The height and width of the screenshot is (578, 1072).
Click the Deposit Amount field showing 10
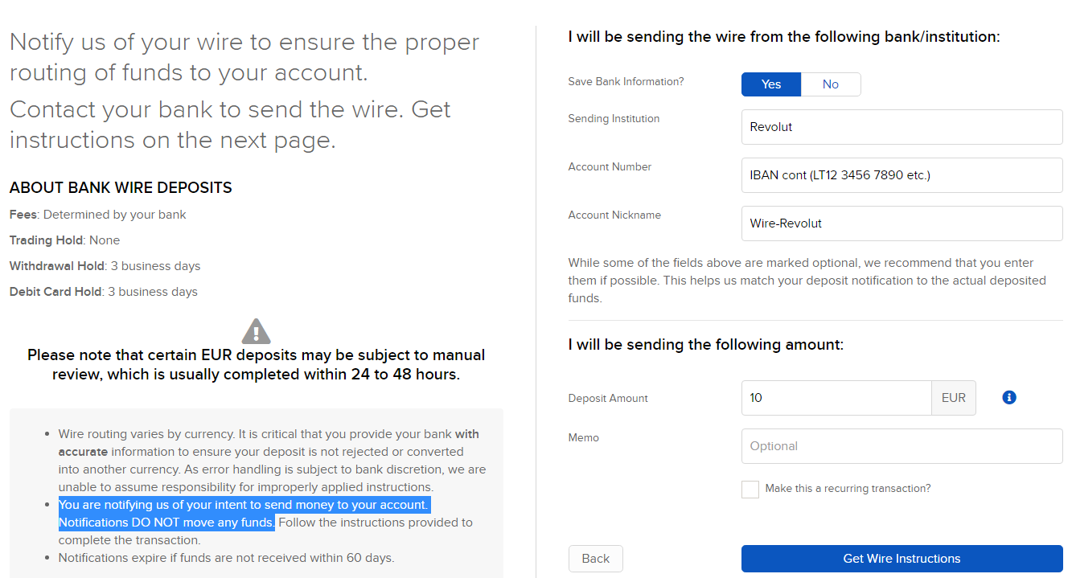(836, 398)
